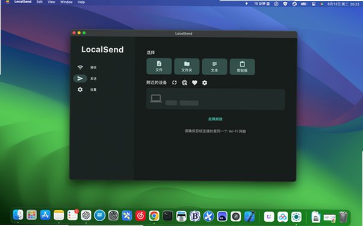
Task: Open Google Chrome from the Dock
Action: tap(154, 216)
